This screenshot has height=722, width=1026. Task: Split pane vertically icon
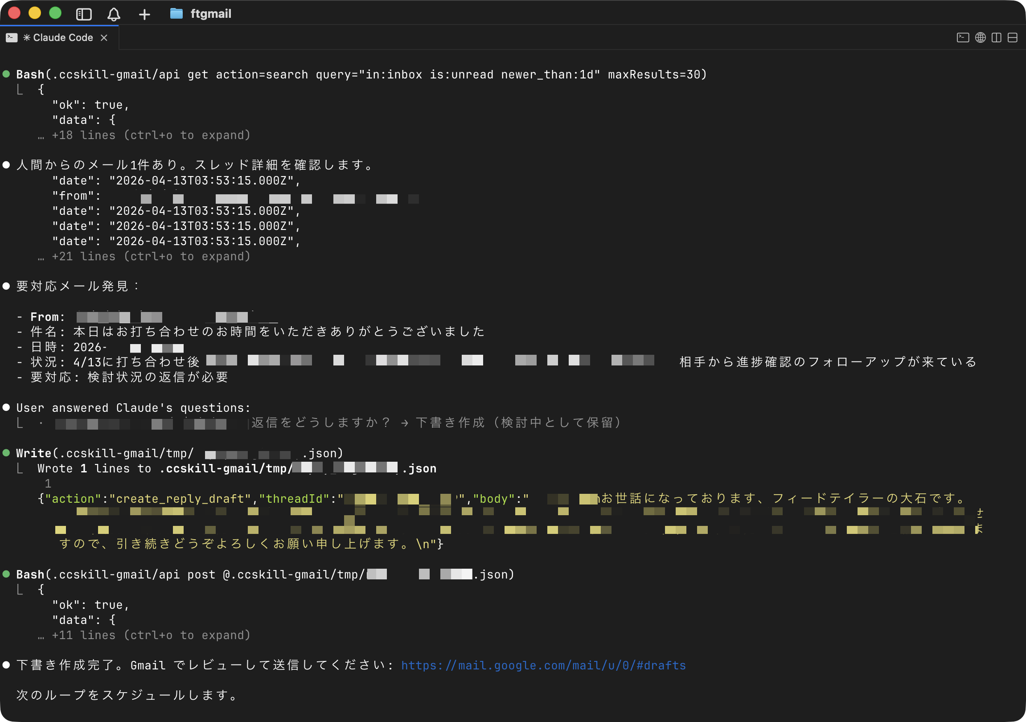point(996,37)
